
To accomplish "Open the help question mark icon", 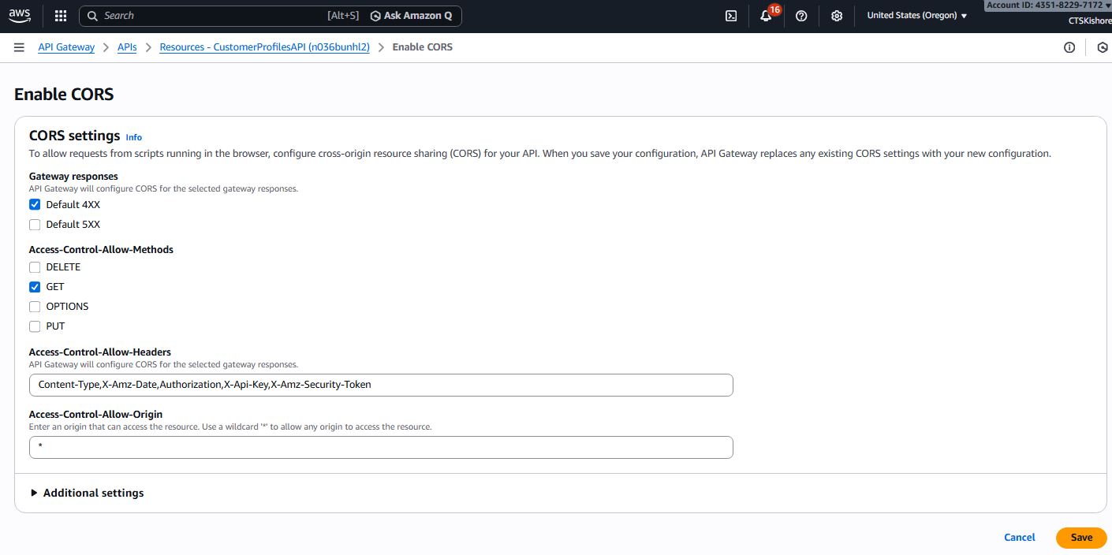I will [801, 16].
